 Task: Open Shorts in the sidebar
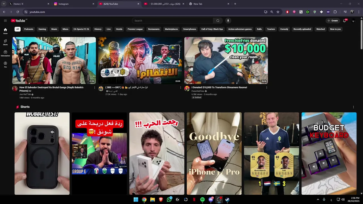(5, 42)
